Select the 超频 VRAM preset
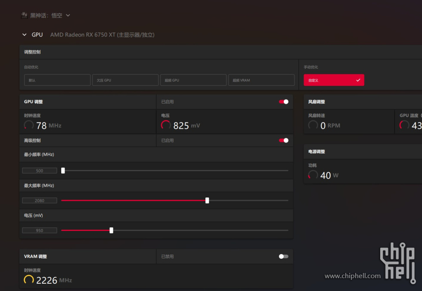Screen dimensions: 422x291 click(x=261, y=80)
